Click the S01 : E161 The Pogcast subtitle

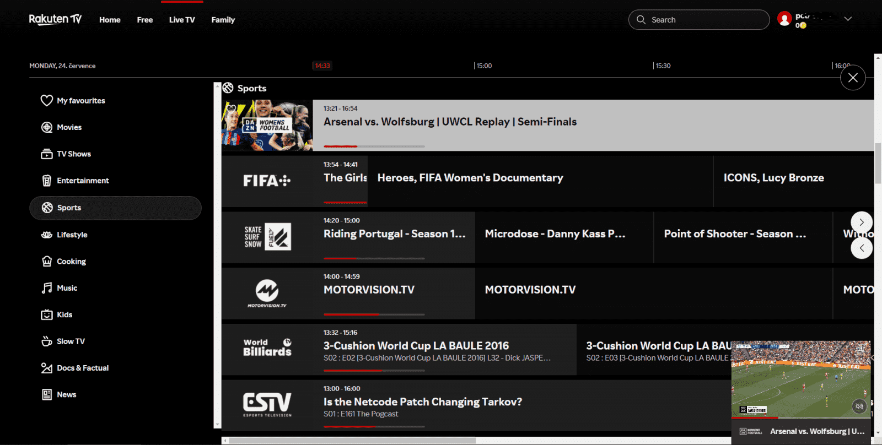[361, 414]
